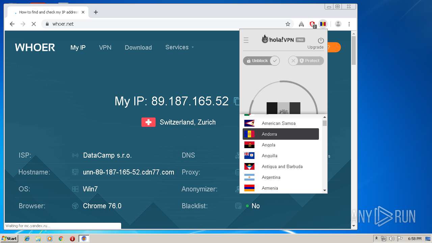Show hidden system tray icons
The width and height of the screenshot is (432, 243).
pos(377,239)
